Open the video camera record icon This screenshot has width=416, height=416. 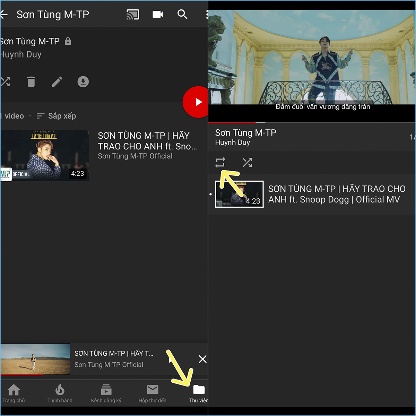click(x=158, y=14)
